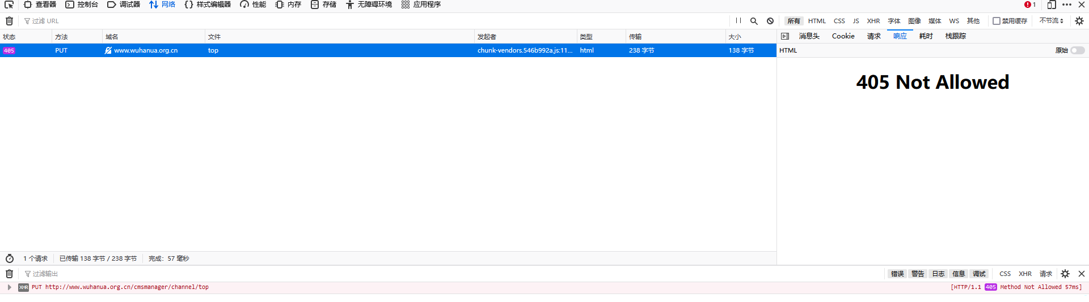Filter requests by WS websockets
This screenshot has height=302, width=1089.
tap(955, 21)
